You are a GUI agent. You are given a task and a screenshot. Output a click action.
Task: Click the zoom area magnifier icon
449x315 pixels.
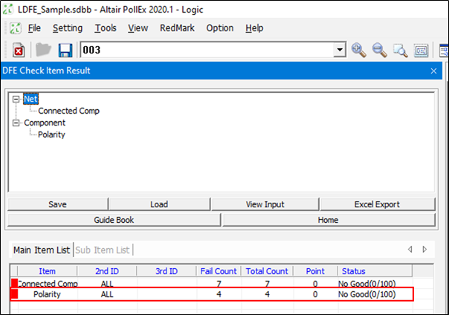[x=401, y=51]
